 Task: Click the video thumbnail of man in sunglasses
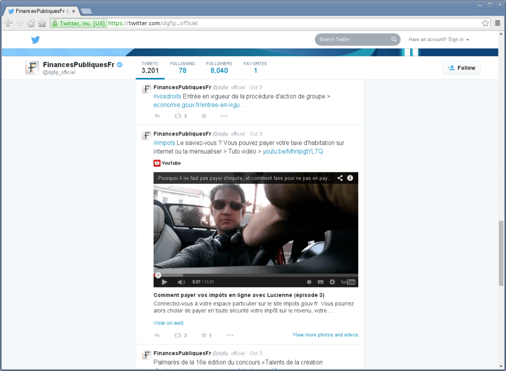[x=255, y=228]
